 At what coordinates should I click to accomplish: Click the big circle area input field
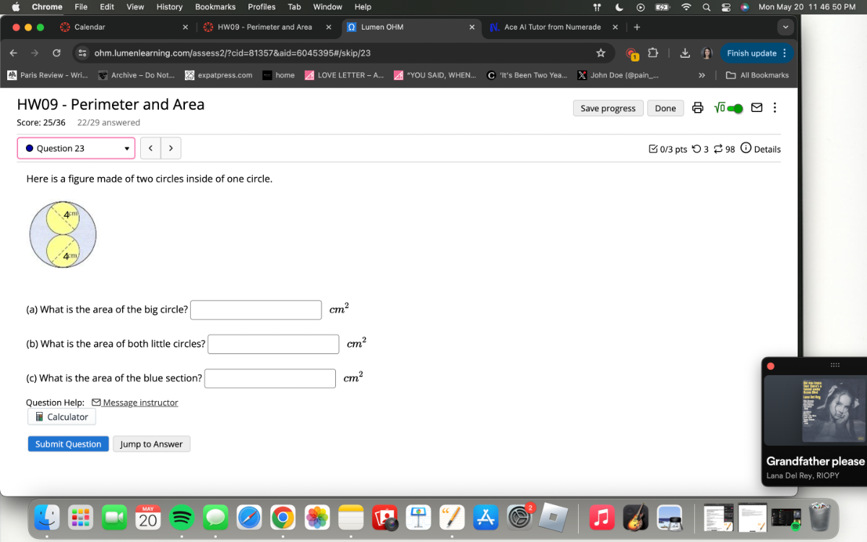[x=256, y=310]
